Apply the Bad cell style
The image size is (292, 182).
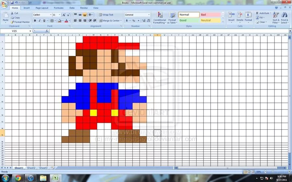211,15
